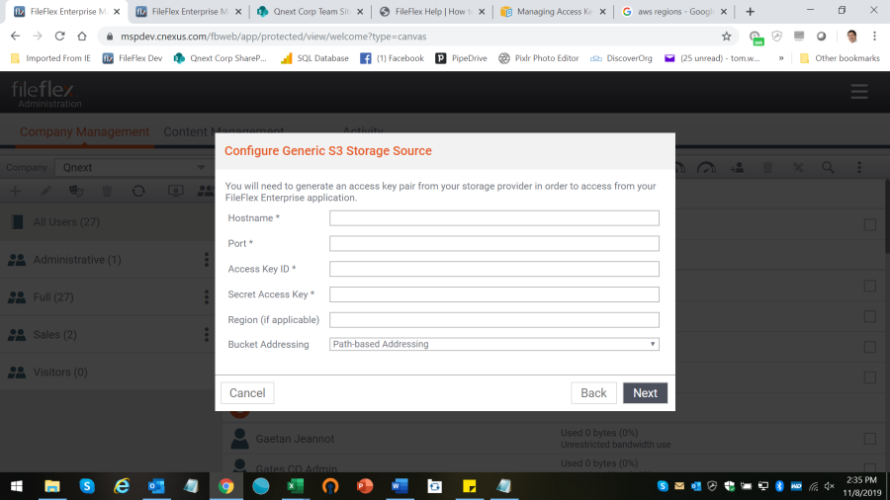890x500 pixels.
Task: Switch to Company Management tab
Action: [85, 131]
